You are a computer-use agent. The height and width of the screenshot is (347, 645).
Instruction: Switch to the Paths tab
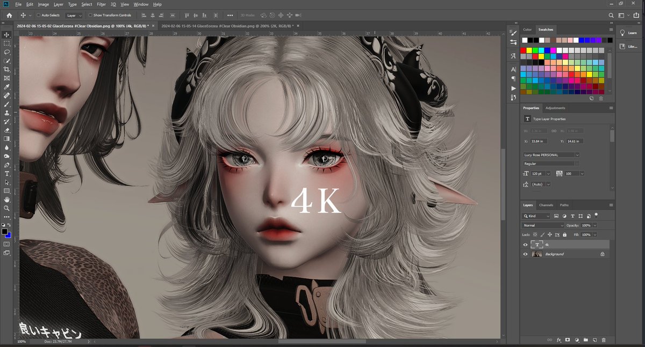564,205
